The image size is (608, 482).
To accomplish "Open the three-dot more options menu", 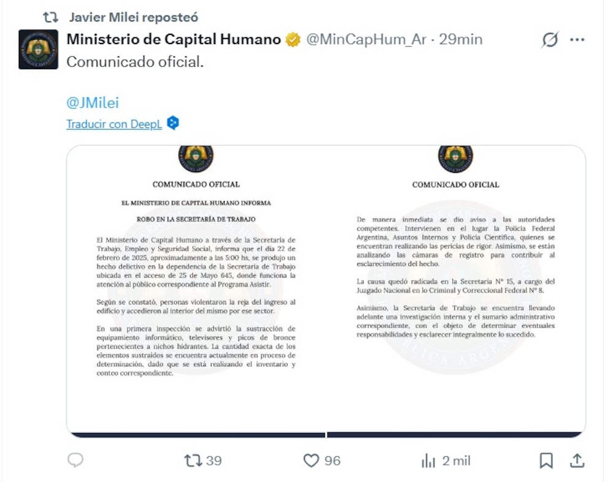I will [x=577, y=40].
